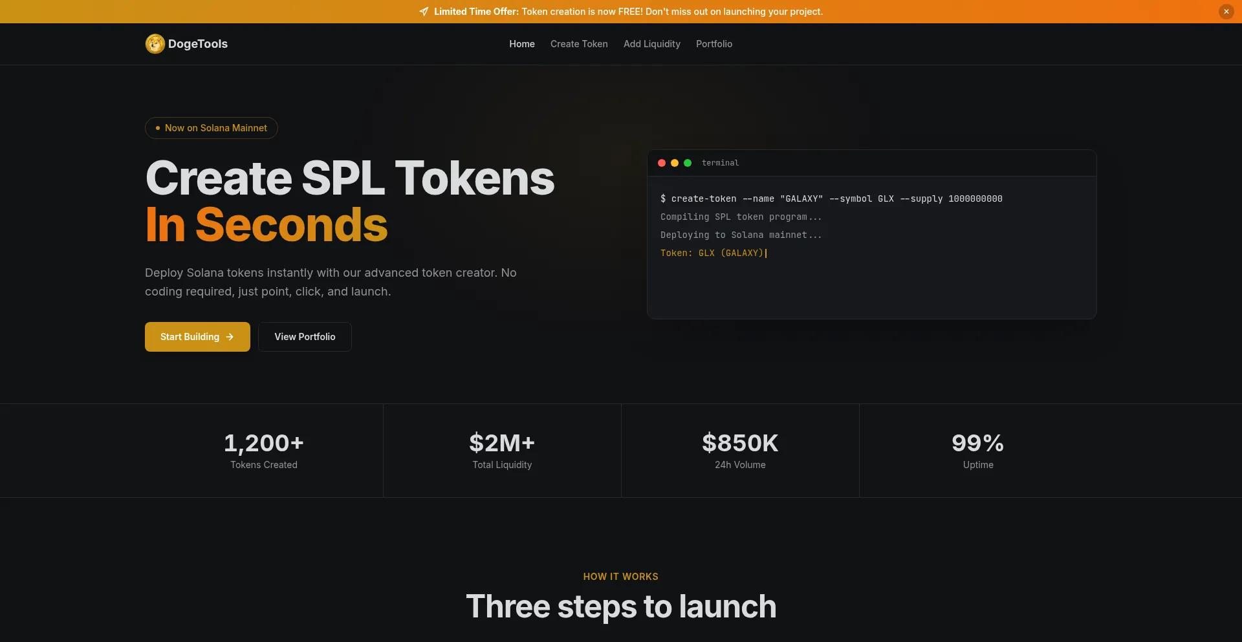Click the yellow terminal window dot
The image size is (1242, 642).
pyautogui.click(x=675, y=163)
